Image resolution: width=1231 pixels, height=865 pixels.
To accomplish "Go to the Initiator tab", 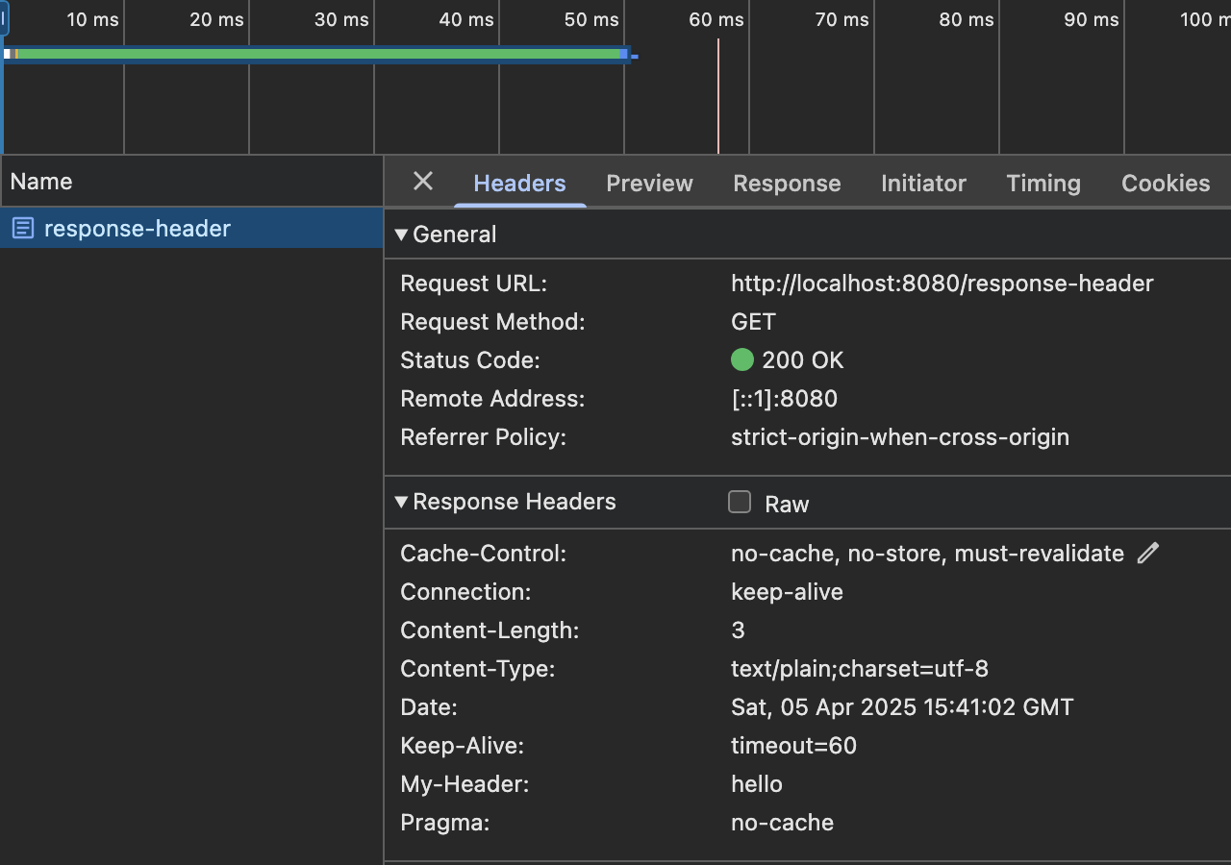I will [x=923, y=184].
